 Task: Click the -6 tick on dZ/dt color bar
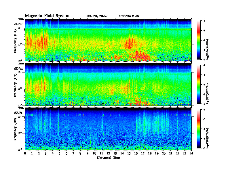[204, 148]
